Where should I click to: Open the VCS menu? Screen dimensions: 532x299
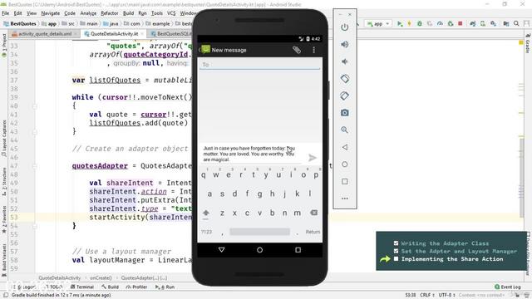(x=171, y=13)
